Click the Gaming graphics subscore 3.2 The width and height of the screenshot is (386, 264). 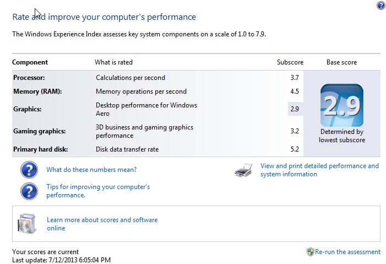[x=295, y=131]
